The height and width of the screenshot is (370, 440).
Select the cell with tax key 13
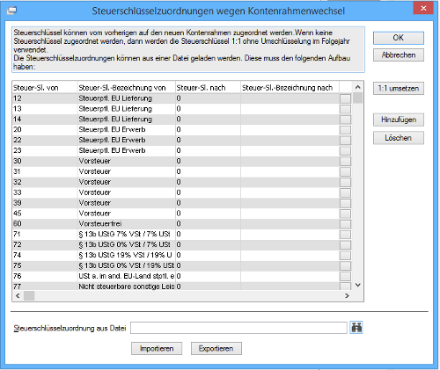[45, 109]
